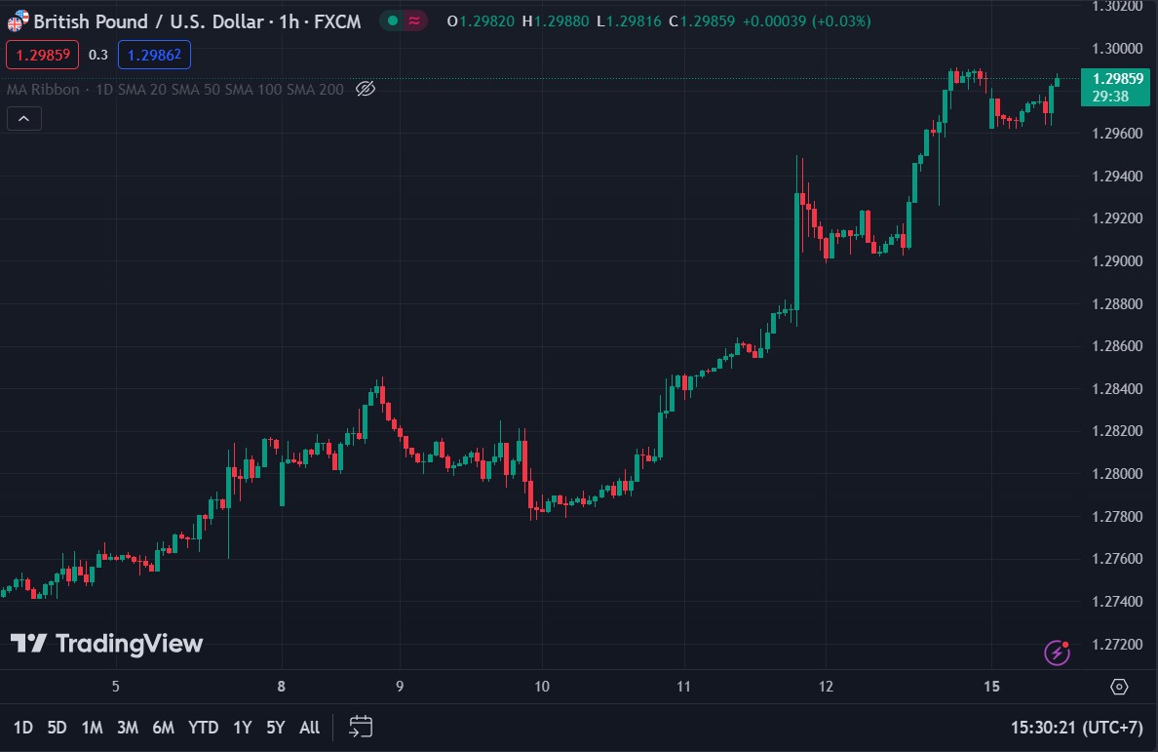
Task: Open the timezone menu showing 15:30:21 (UTC+7)
Action: (x=1076, y=728)
